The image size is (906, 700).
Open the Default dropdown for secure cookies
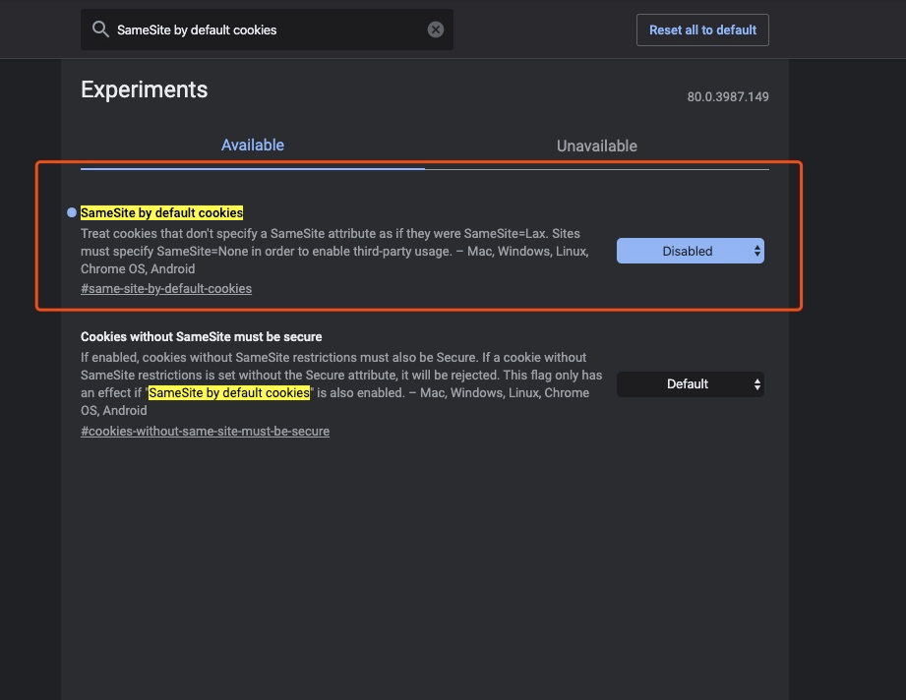691,384
